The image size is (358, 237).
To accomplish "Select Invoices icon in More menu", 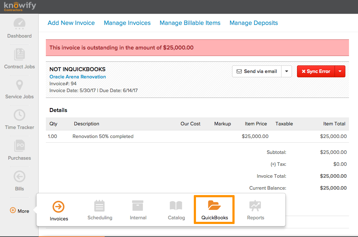I will (58, 207).
